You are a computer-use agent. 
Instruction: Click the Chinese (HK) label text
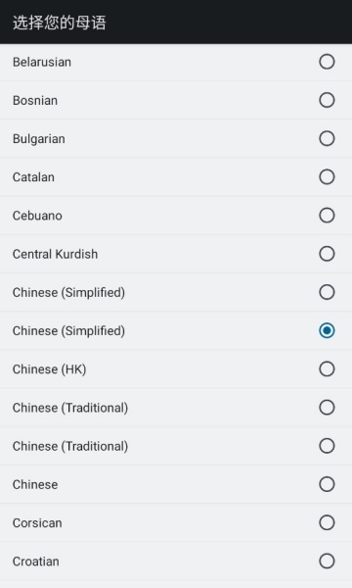pyautogui.click(x=49, y=369)
